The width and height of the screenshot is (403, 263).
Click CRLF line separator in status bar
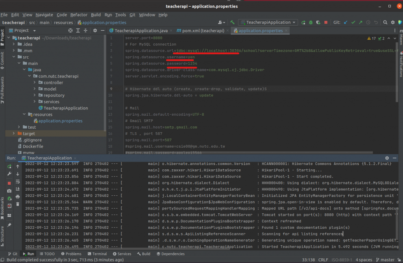pos(323,260)
